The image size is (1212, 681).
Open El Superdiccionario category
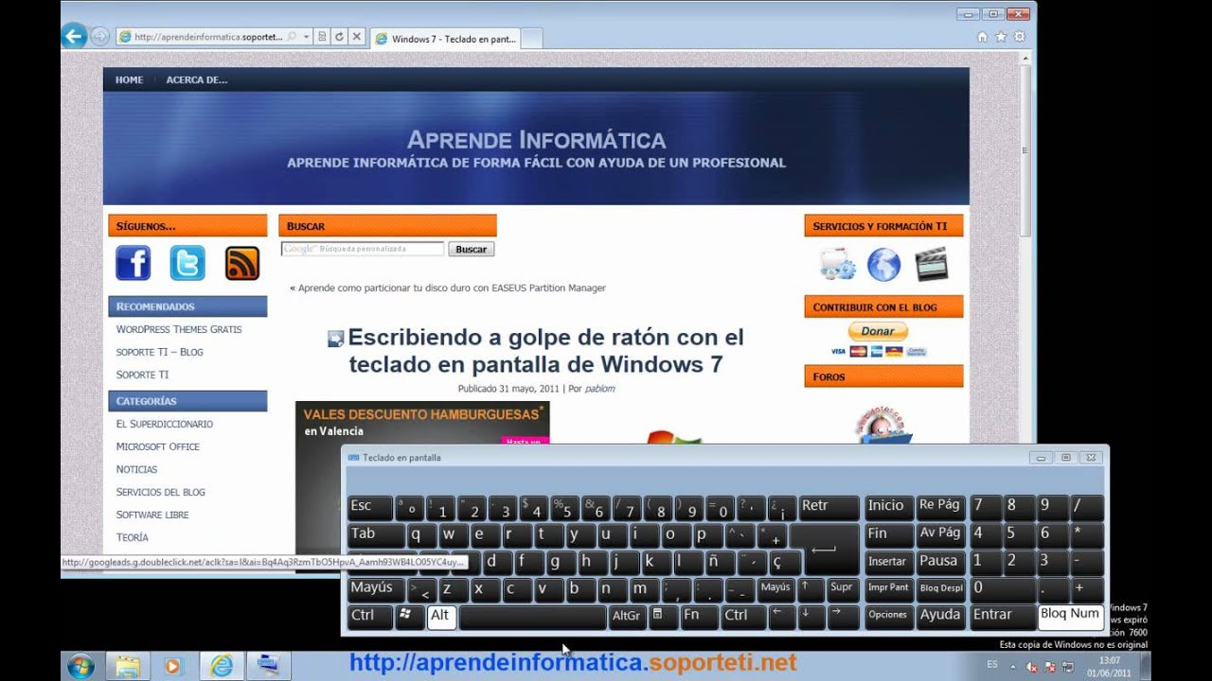click(x=164, y=424)
